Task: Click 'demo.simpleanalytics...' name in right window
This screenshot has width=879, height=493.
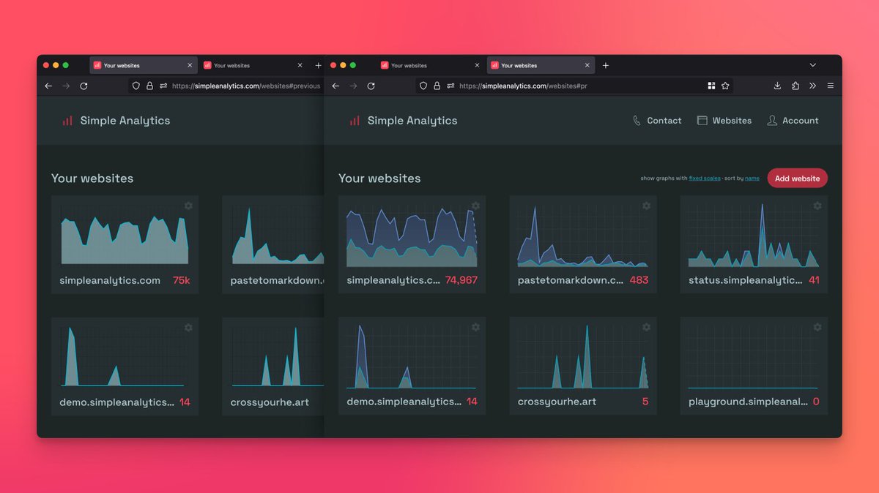Action: [404, 402]
